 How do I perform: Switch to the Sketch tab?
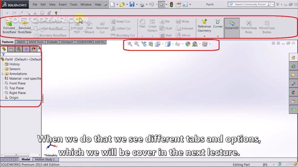tap(21, 42)
